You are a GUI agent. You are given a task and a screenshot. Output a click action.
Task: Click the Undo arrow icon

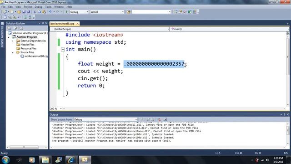[50, 12]
